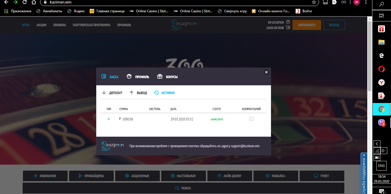Viewport: 391px width, 194px height.
Task: Open the Игры menu item
Action: (x=26, y=25)
